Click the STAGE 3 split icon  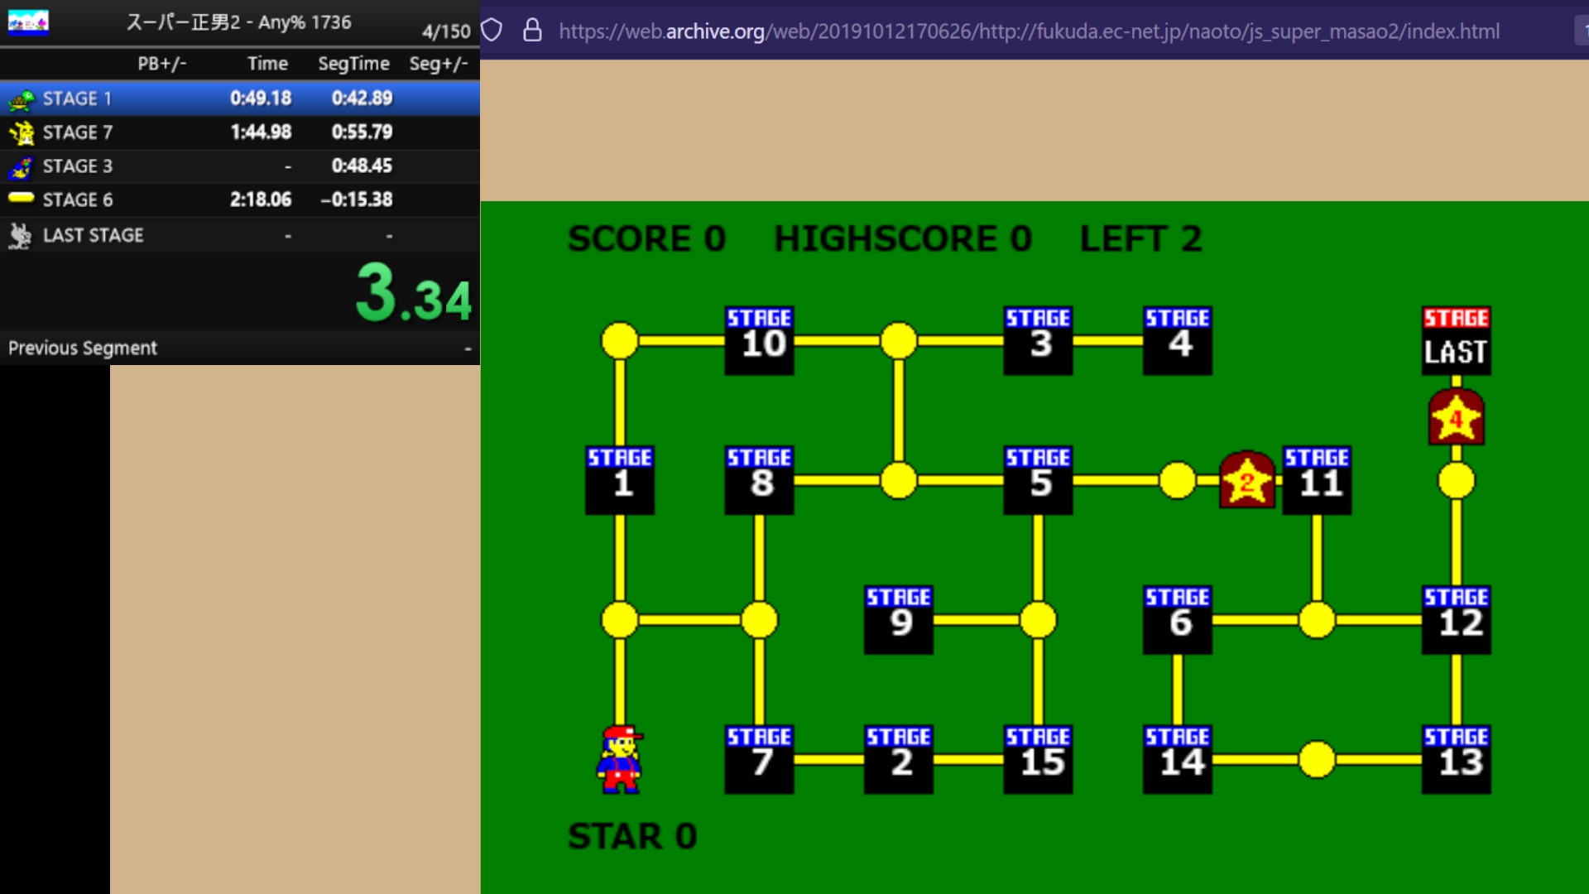(21, 167)
